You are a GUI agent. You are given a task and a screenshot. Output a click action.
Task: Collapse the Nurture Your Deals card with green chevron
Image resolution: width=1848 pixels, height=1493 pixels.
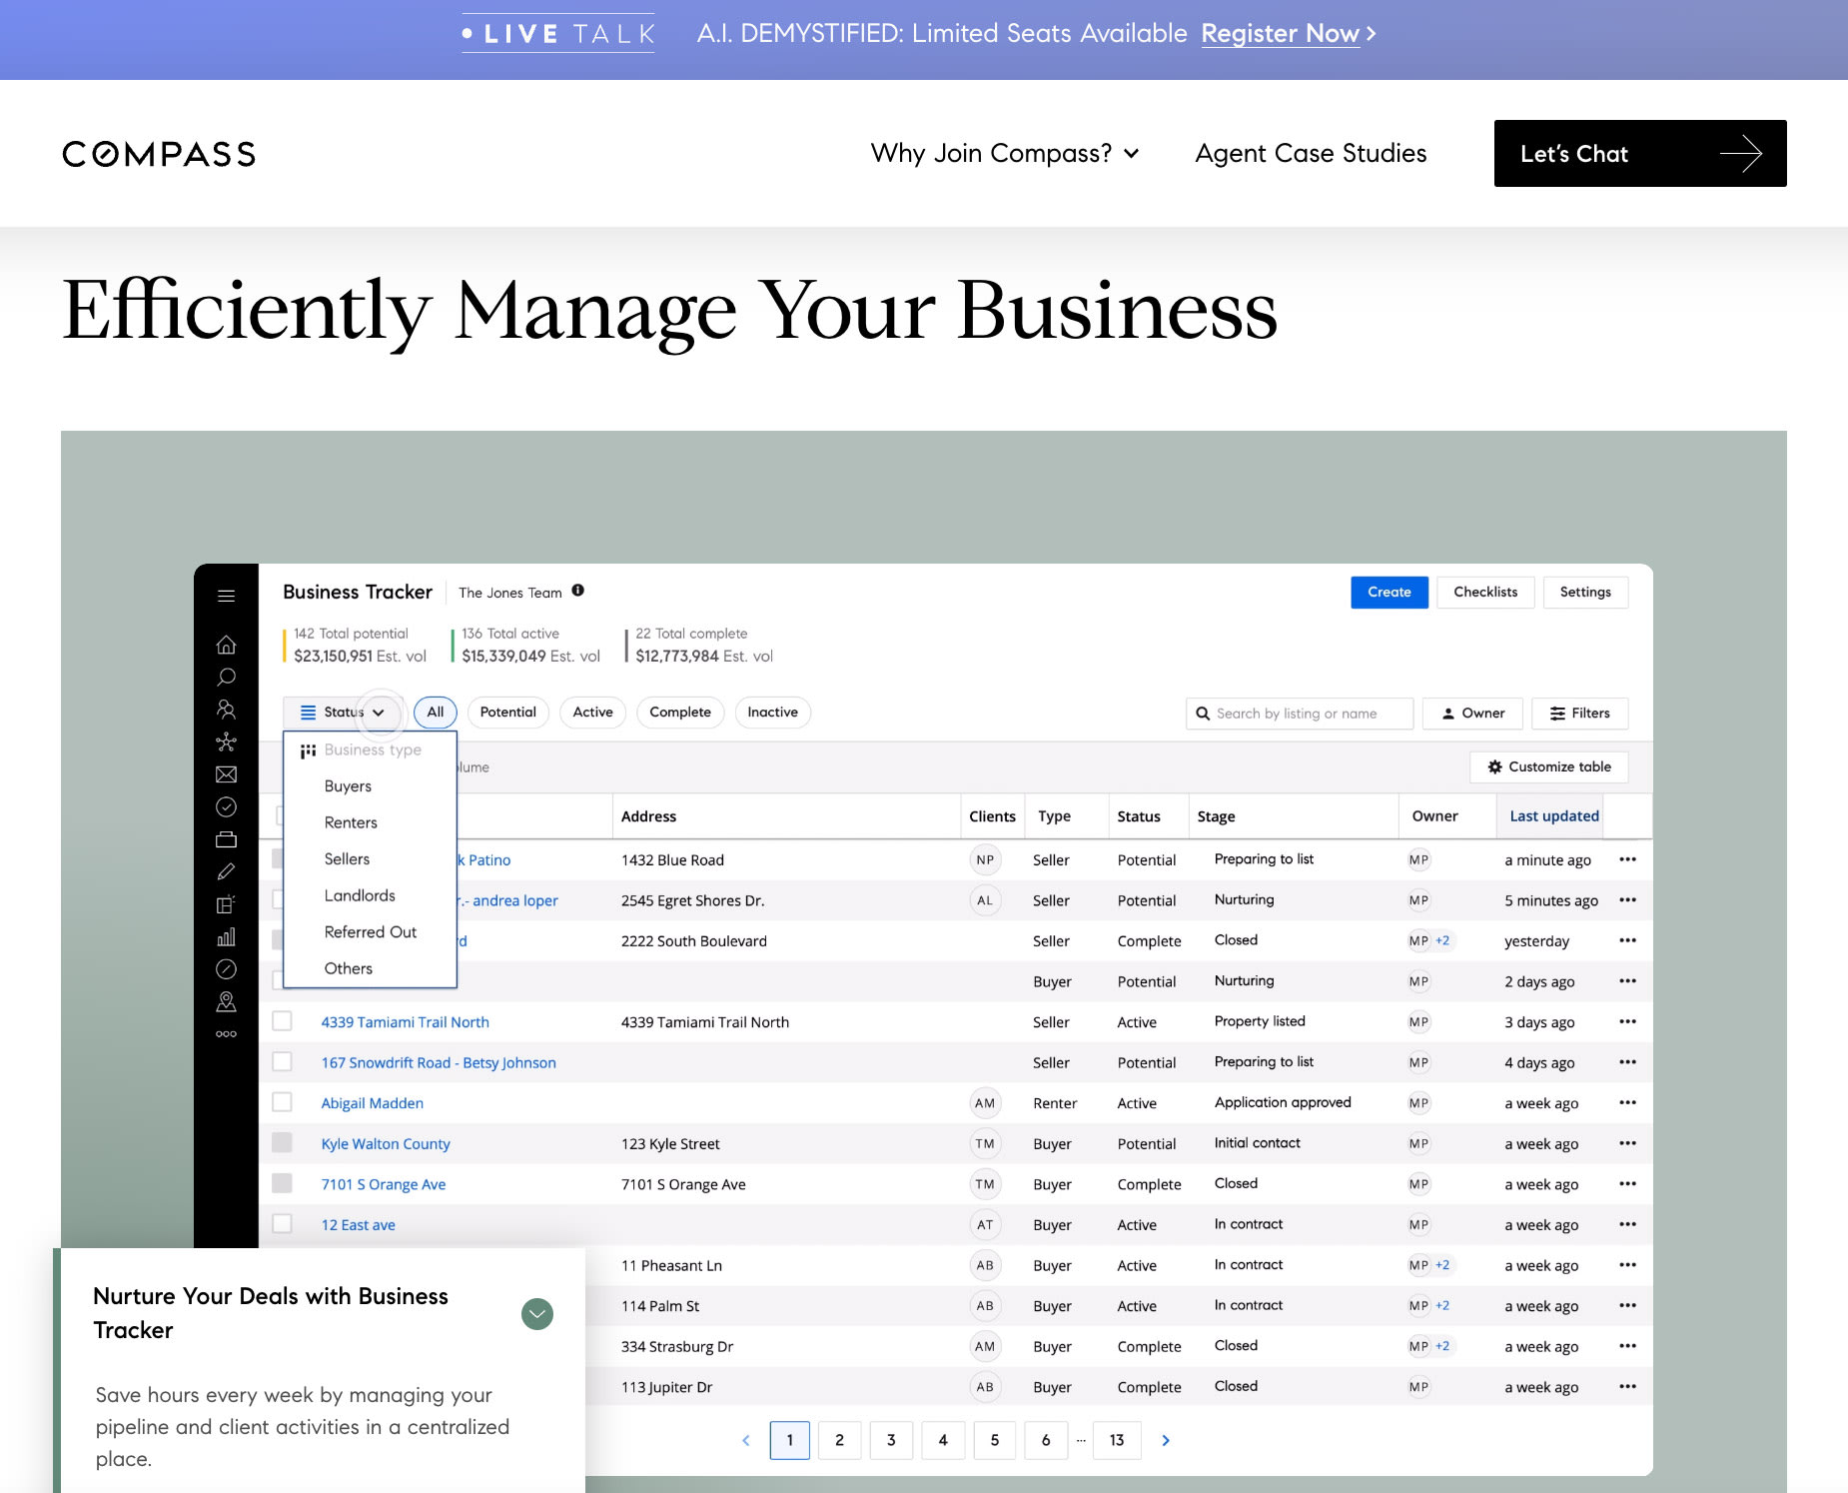pos(537,1313)
